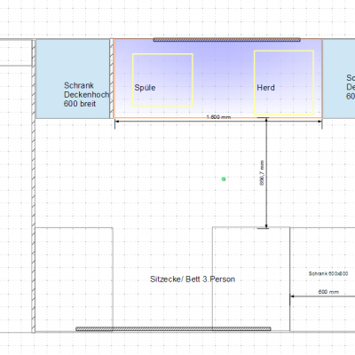Select the Schrank 600x600 text label

coord(328,273)
